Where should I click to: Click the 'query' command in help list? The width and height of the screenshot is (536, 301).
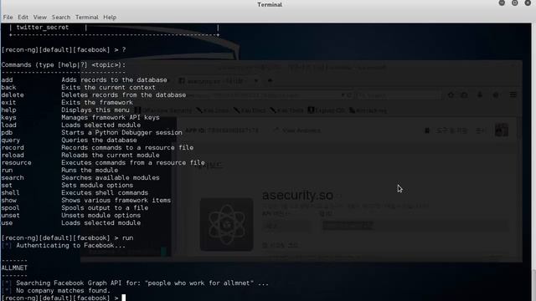11,140
